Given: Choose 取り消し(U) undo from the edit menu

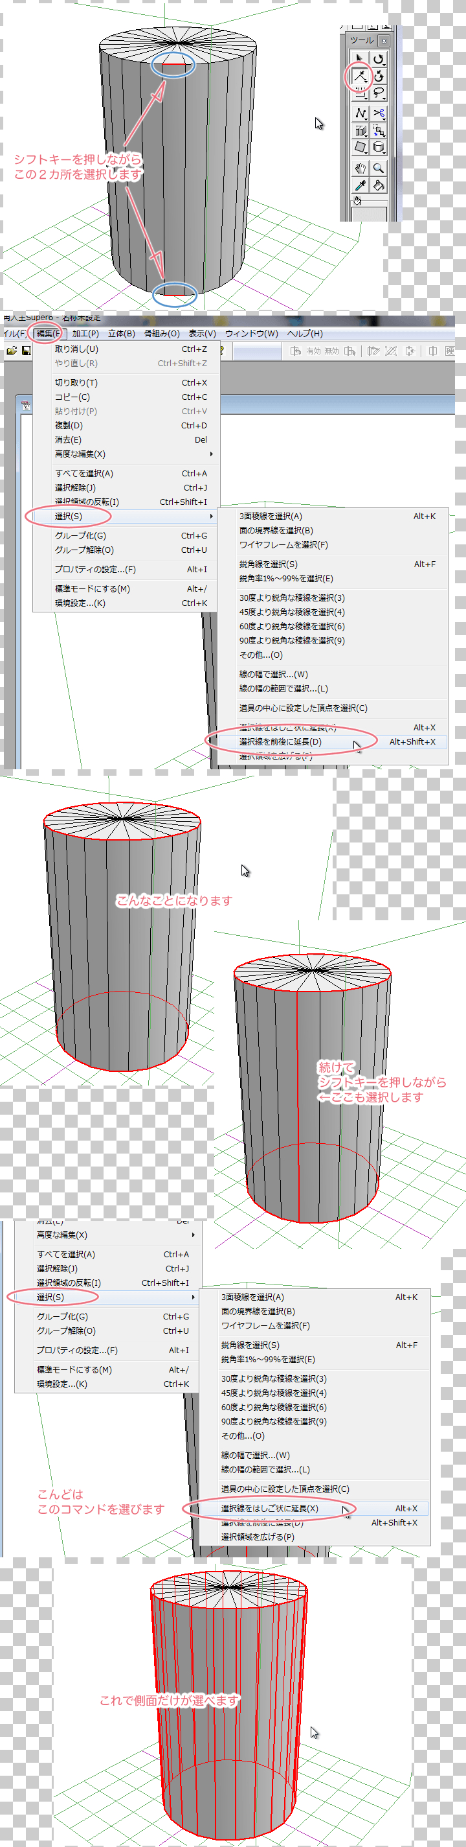Looking at the screenshot, I should tap(76, 349).
